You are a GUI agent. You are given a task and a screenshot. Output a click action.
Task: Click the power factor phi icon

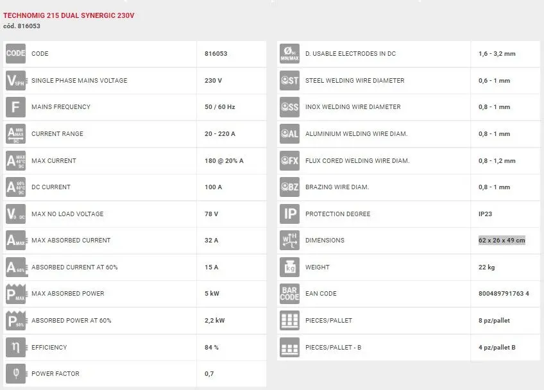point(15,374)
